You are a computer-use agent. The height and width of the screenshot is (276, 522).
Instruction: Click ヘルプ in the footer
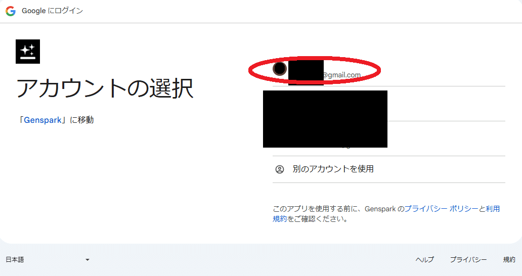tap(424, 260)
